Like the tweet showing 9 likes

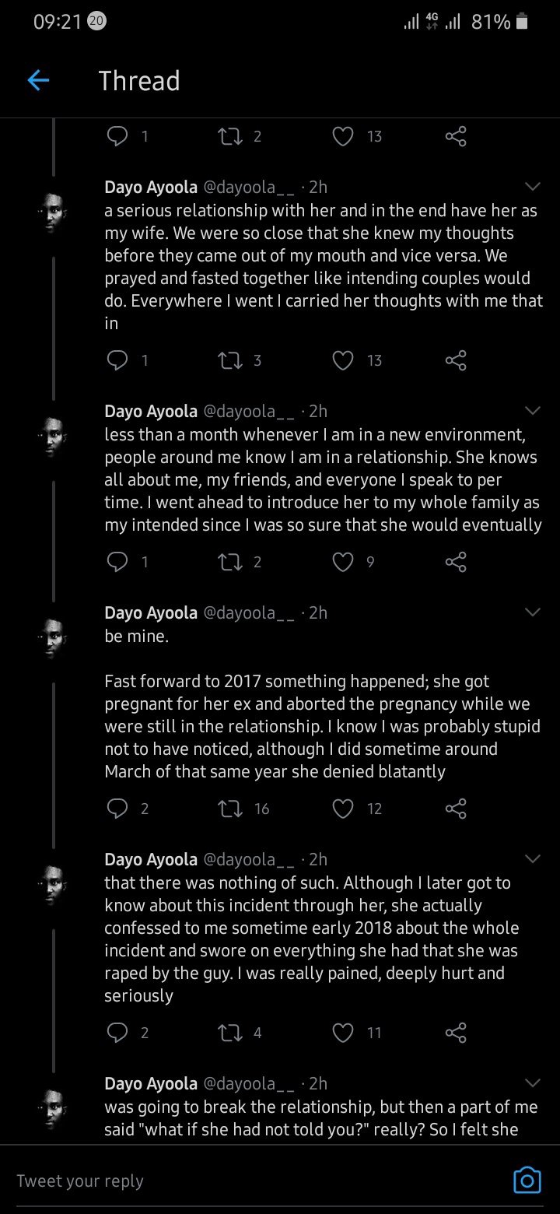pyautogui.click(x=343, y=562)
